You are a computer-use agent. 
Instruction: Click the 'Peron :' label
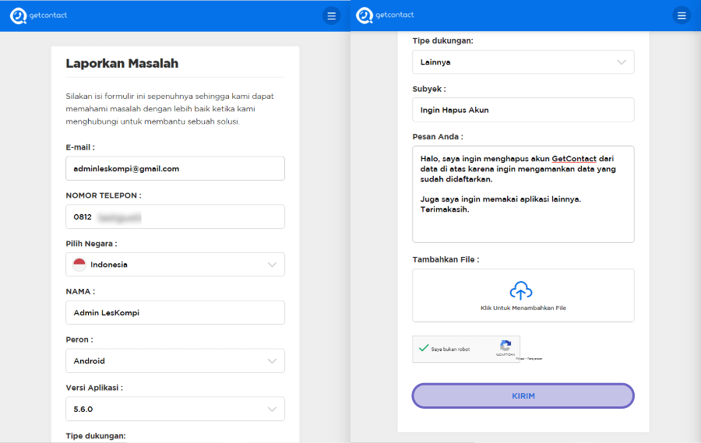(79, 339)
